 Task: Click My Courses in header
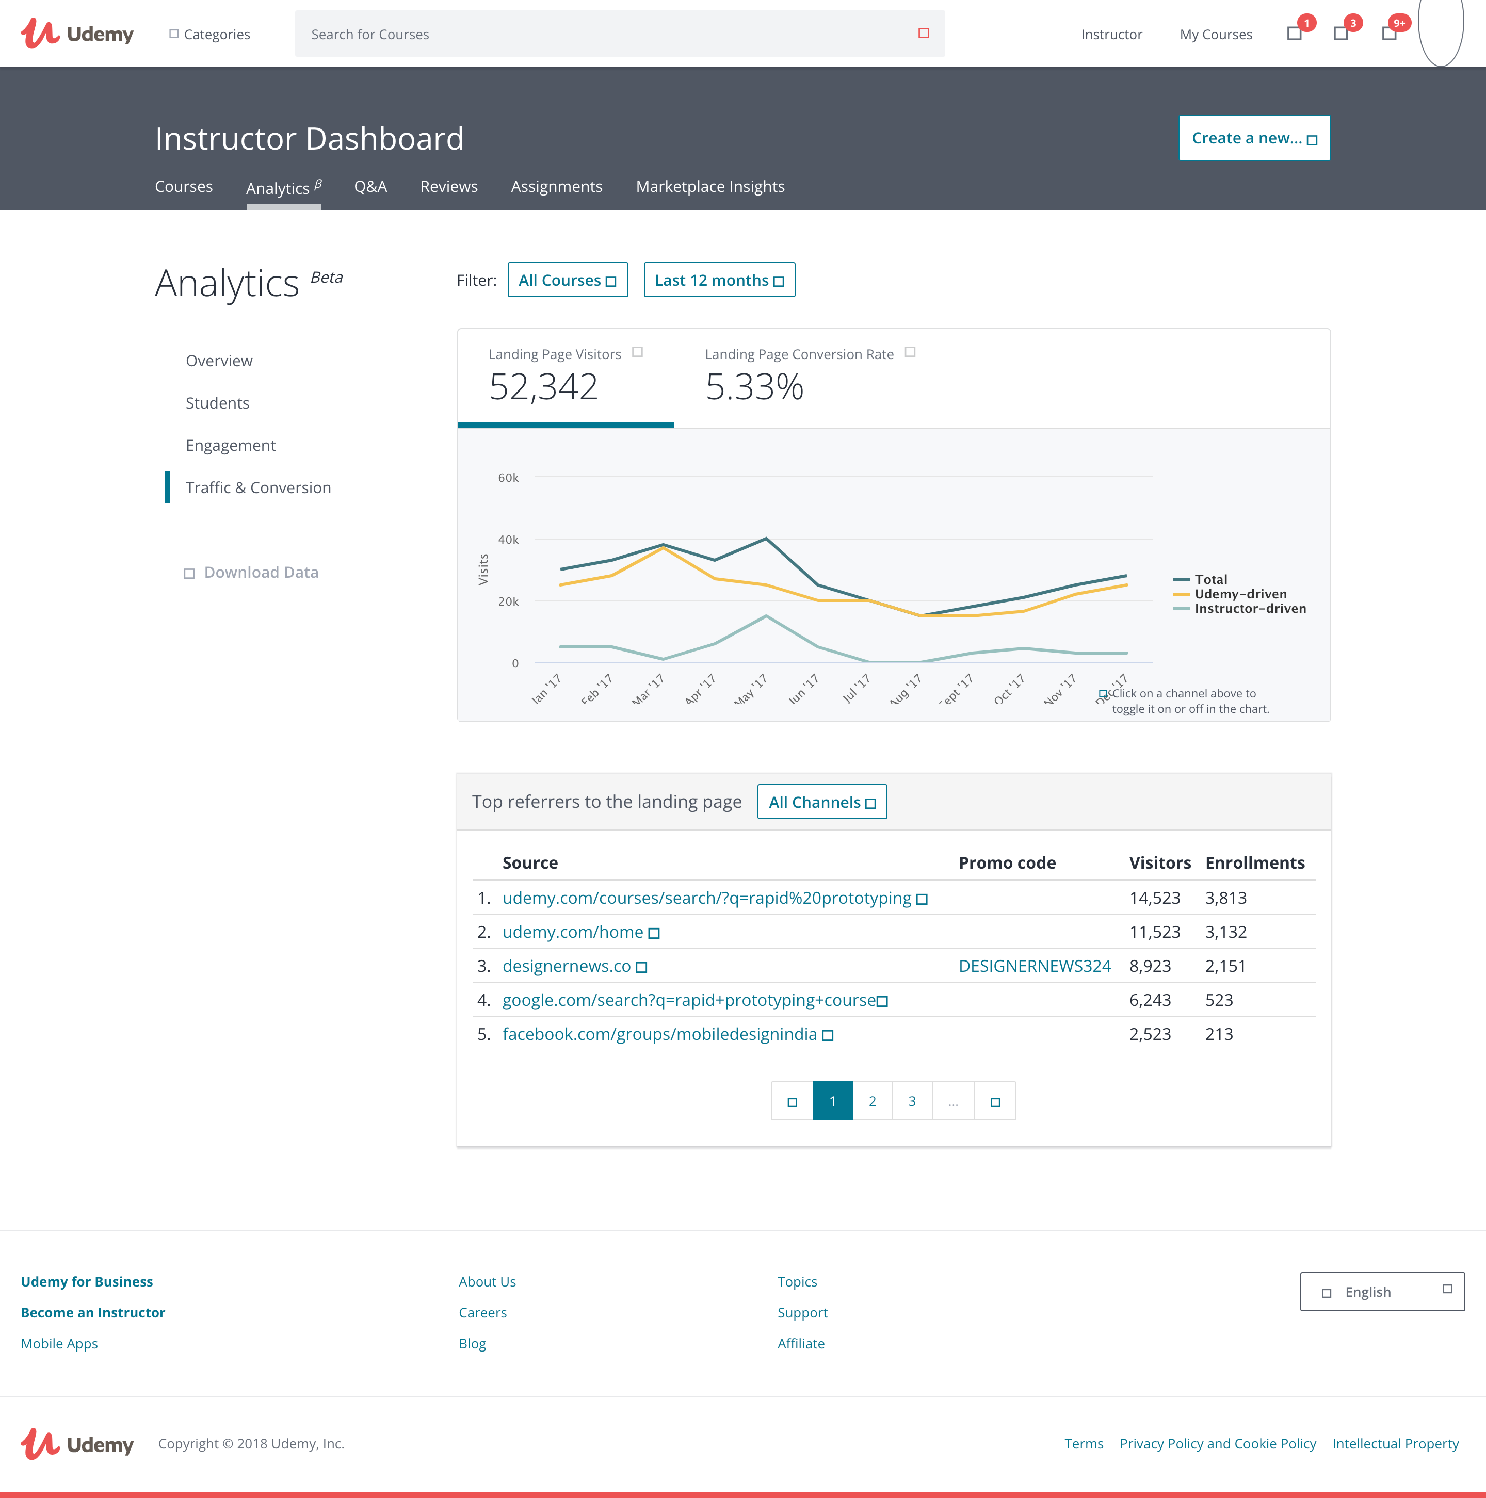pos(1216,34)
